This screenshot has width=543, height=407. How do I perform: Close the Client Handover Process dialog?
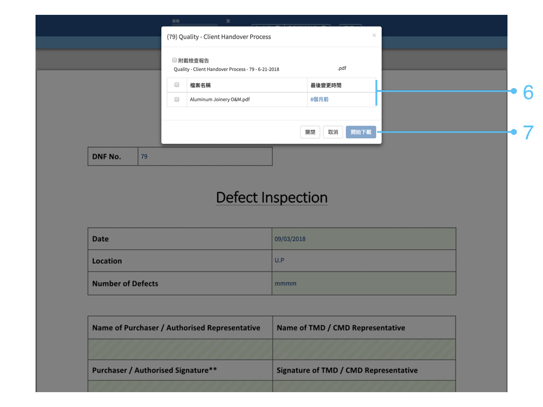coord(374,36)
